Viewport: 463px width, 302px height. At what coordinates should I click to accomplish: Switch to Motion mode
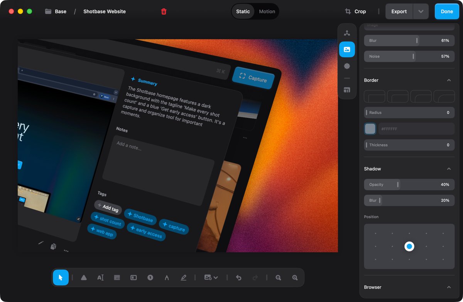click(267, 11)
